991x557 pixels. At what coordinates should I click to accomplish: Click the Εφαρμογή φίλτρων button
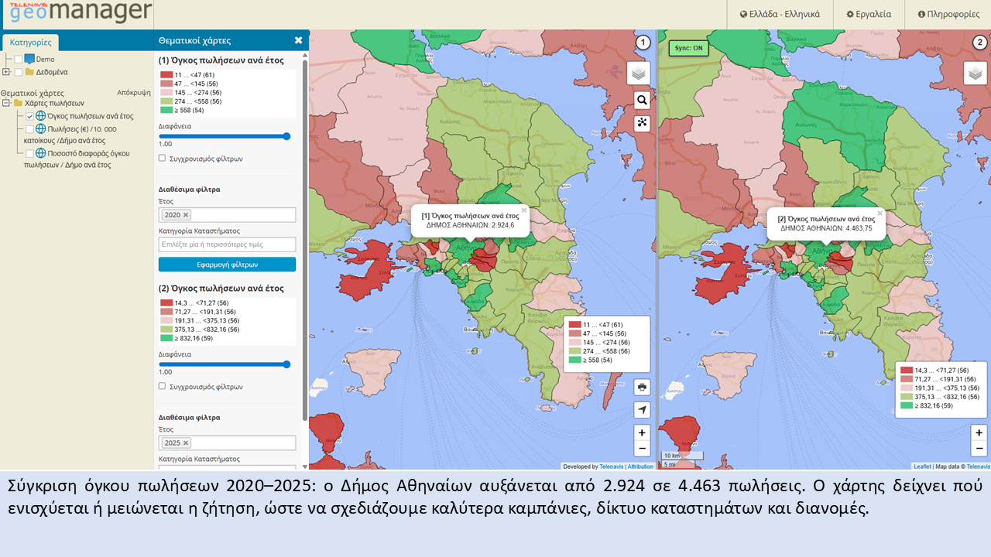pos(227,265)
